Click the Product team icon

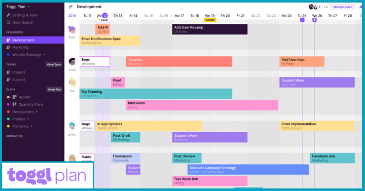tap(8, 72)
